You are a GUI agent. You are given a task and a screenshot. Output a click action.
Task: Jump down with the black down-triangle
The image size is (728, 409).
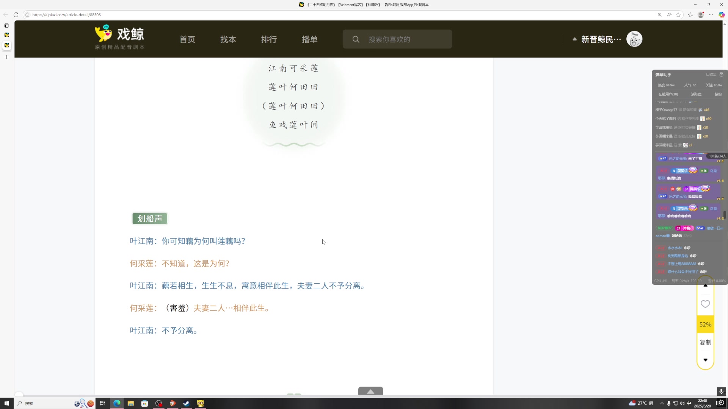click(x=705, y=360)
